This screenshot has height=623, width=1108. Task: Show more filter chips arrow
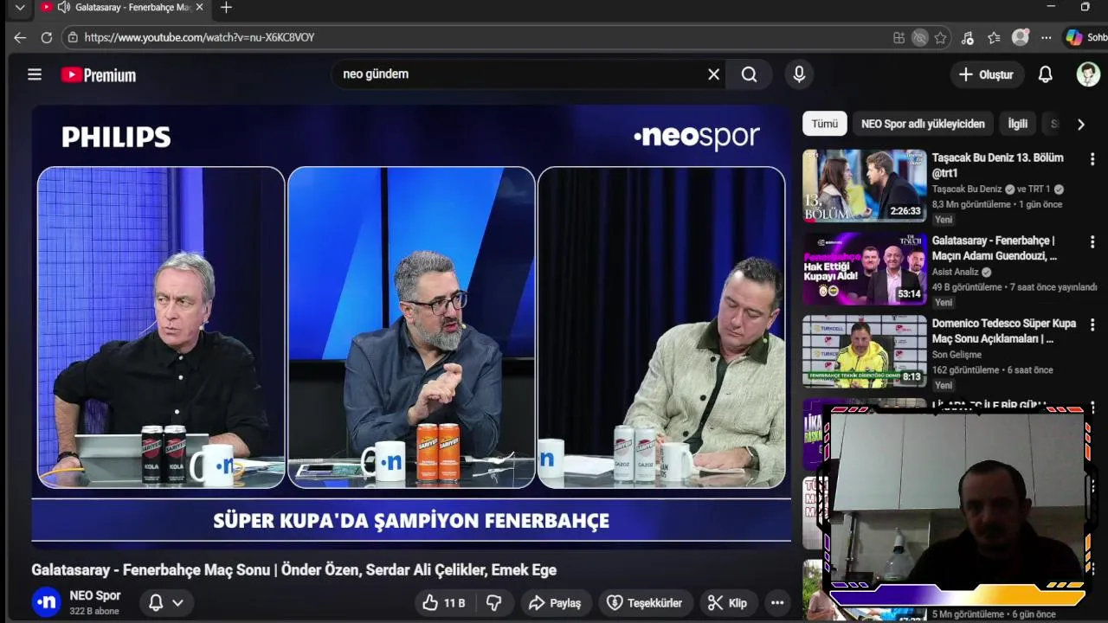click(1080, 124)
